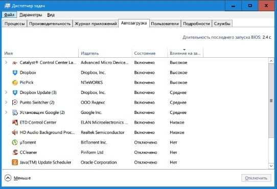Viewport: 277px width, 189px height.
Task: Sort by Влияние на за... column header
Action: pyautogui.click(x=185, y=53)
